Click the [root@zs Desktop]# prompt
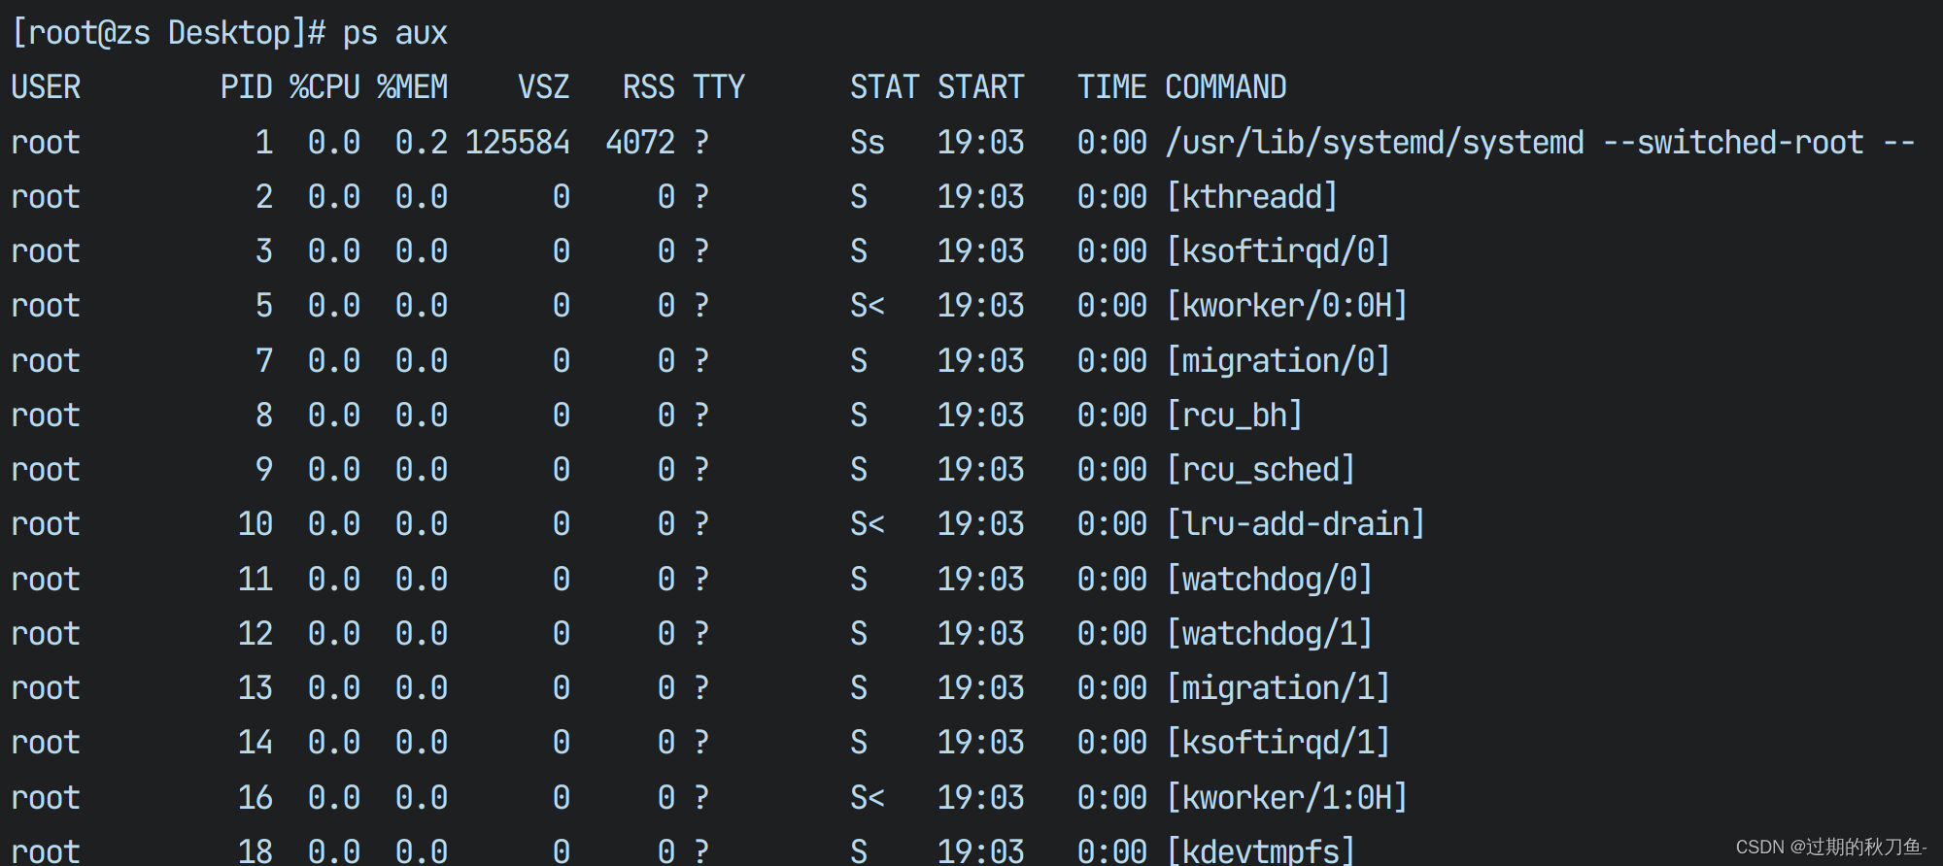 pyautogui.click(x=168, y=34)
